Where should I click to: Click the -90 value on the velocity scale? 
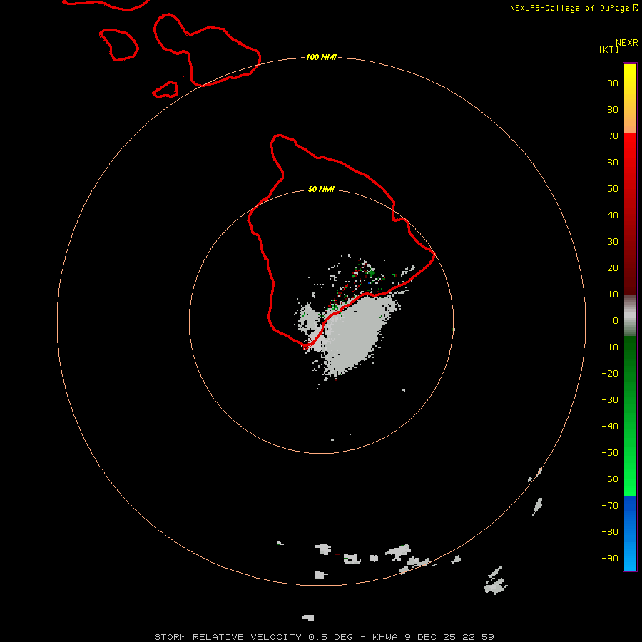pos(610,558)
